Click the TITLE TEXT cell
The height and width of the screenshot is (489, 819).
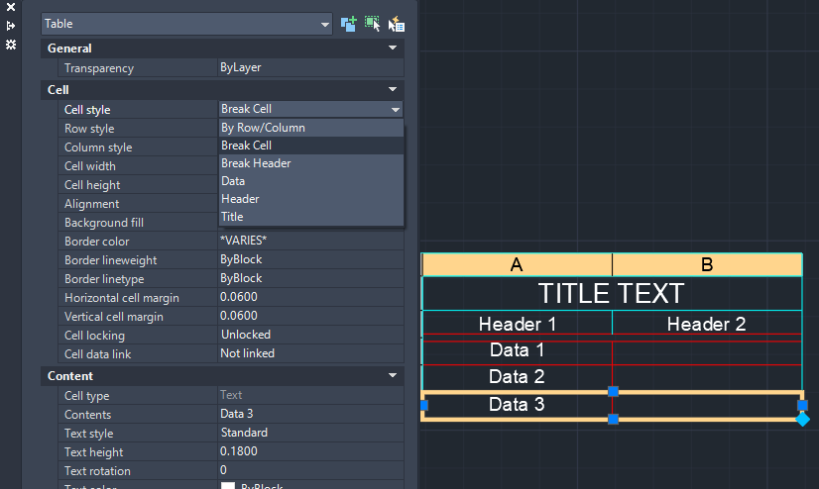point(612,294)
